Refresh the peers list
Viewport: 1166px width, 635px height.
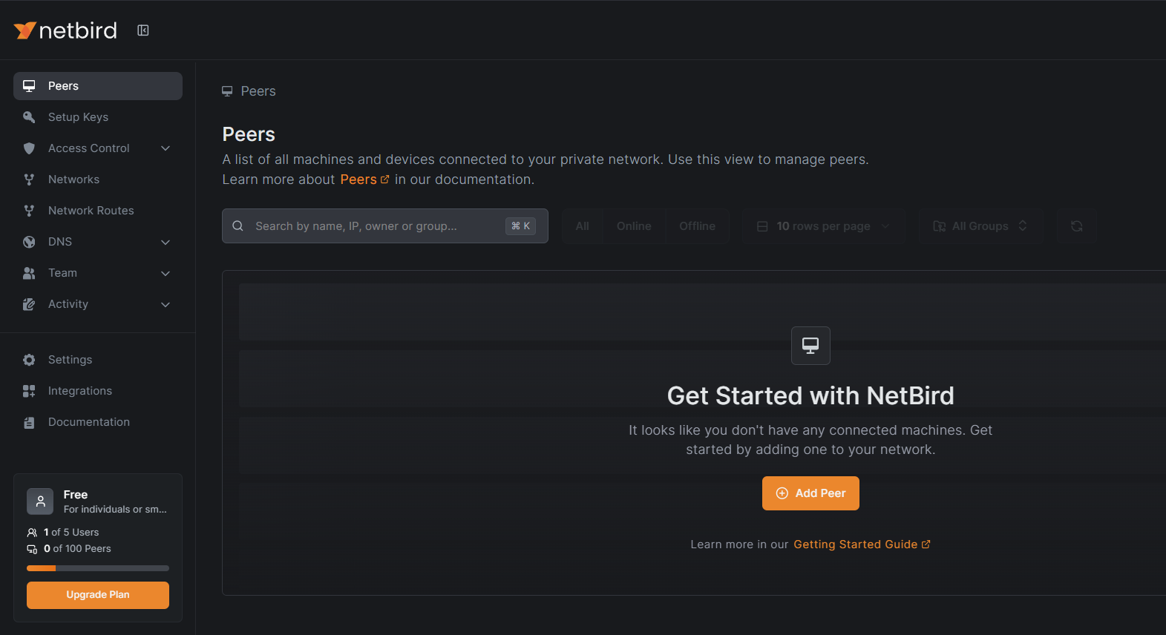(x=1077, y=226)
